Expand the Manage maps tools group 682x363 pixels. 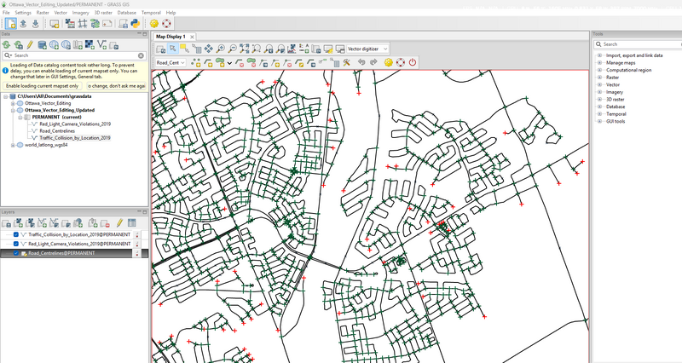coord(599,62)
